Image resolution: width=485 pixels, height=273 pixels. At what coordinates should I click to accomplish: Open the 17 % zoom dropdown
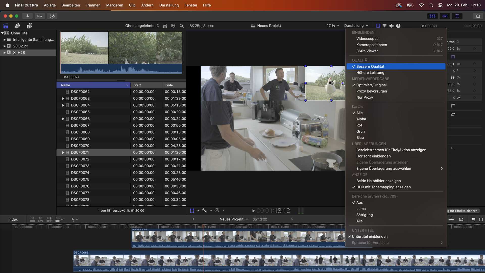(x=333, y=26)
